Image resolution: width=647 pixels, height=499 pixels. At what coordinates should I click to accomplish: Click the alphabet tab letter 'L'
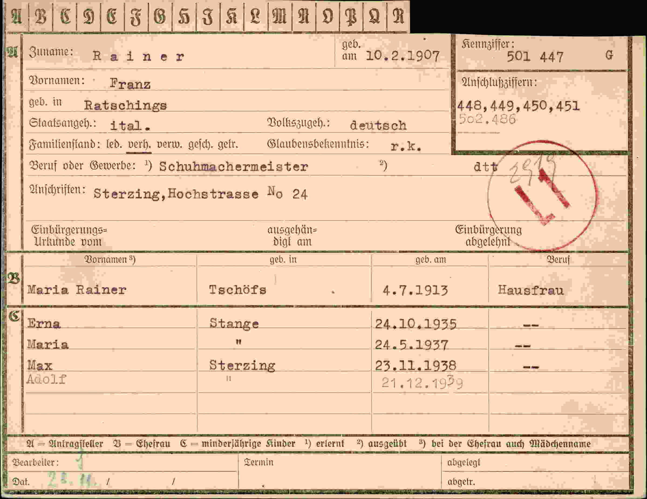[x=255, y=16]
